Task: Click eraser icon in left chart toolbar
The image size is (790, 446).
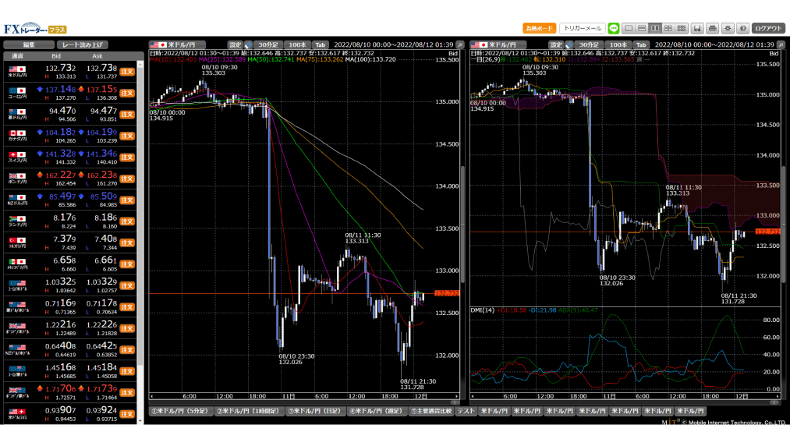Action: tap(249, 45)
